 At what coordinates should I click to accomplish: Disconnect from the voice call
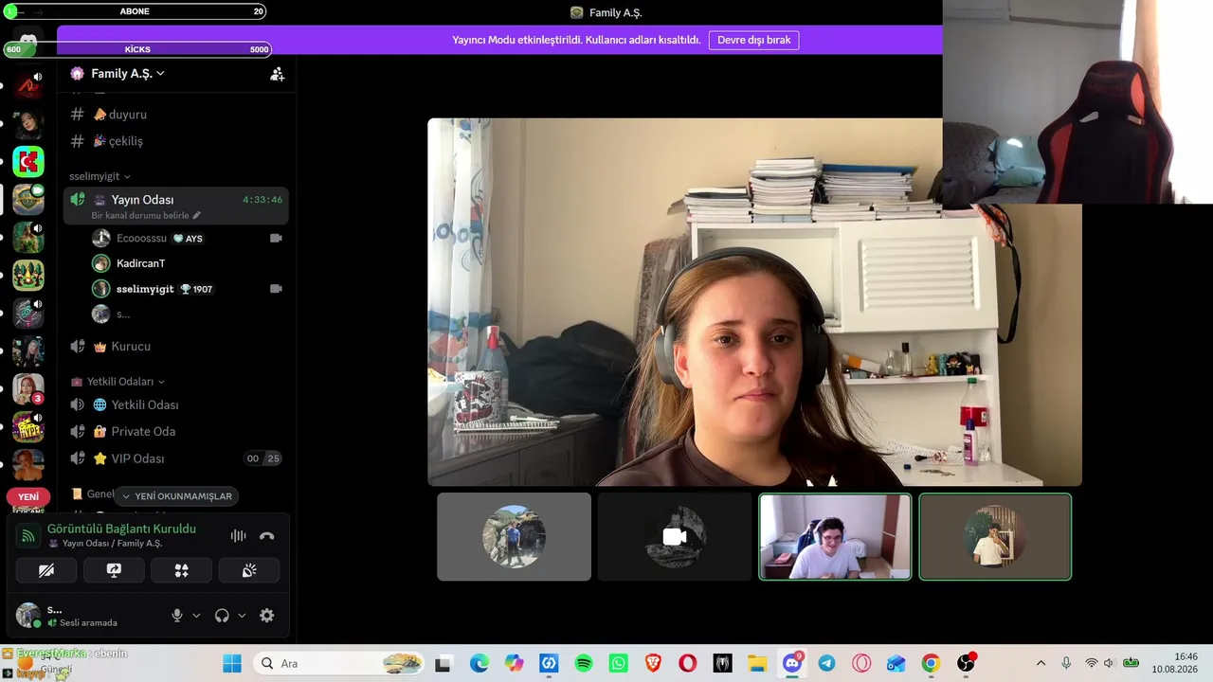point(267,535)
